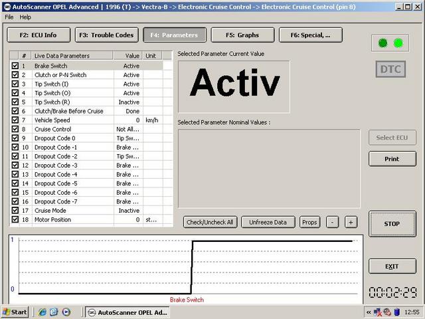Click the AutoScanner title bar Opel icon
The width and height of the screenshot is (425, 319).
7,7
